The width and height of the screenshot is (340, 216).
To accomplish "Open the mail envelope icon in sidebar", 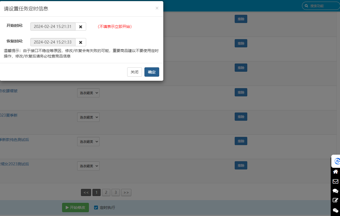I will click(335, 181).
